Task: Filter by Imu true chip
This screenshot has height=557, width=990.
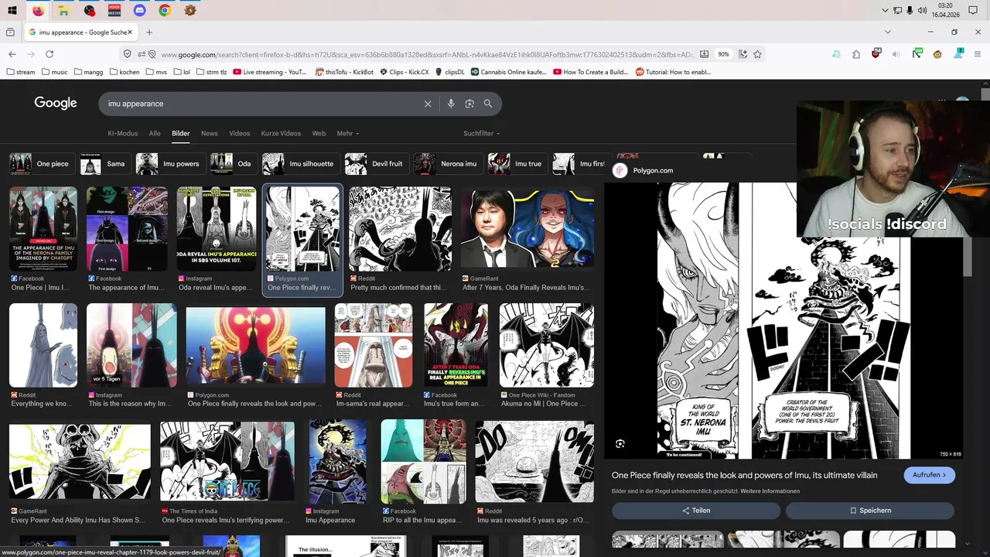Action: 517,164
